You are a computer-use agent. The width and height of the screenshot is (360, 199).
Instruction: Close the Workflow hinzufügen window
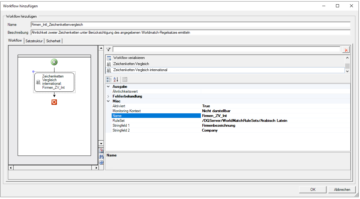pyautogui.click(x=351, y=6)
